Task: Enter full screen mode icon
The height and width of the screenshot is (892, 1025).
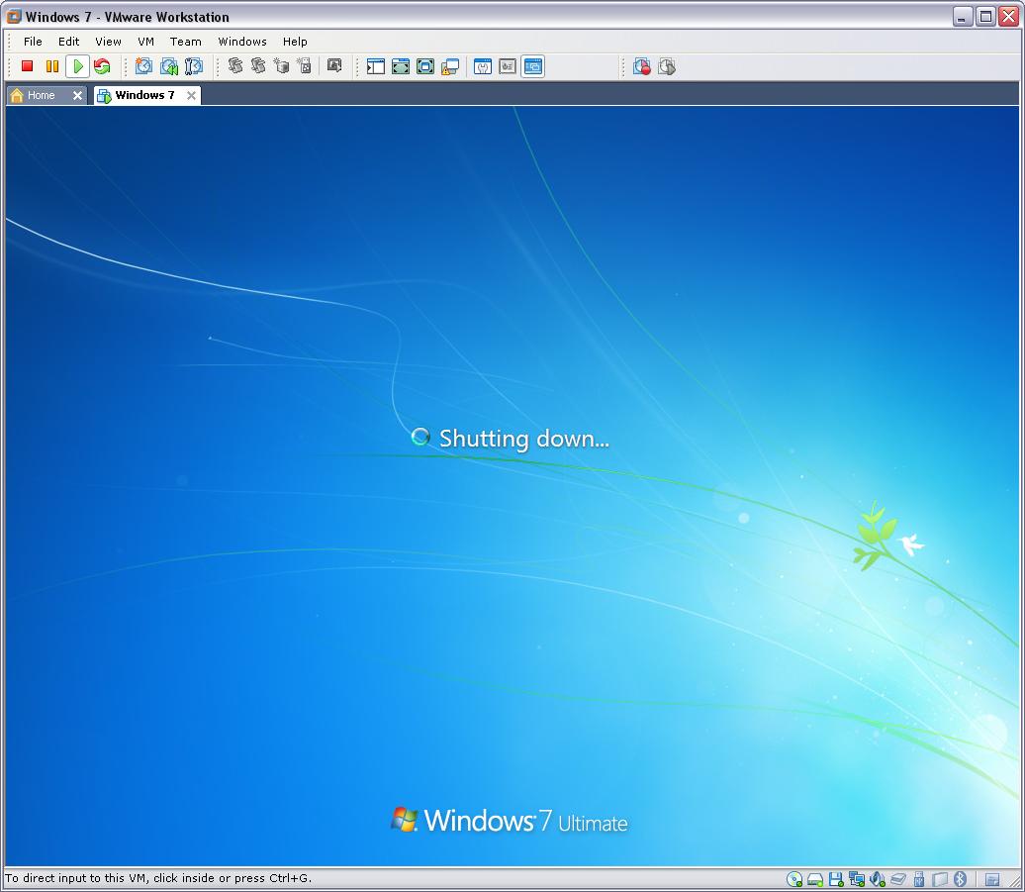Action: [425, 66]
